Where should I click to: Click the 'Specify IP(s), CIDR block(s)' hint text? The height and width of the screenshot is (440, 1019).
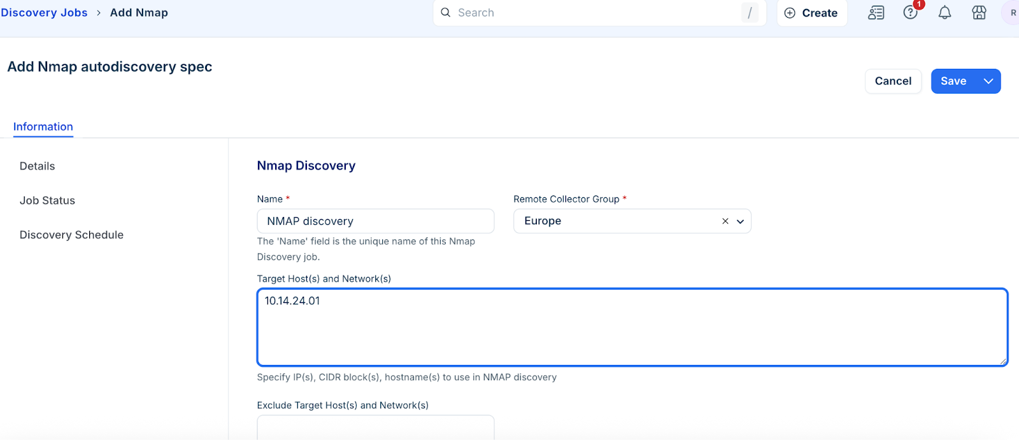click(407, 377)
